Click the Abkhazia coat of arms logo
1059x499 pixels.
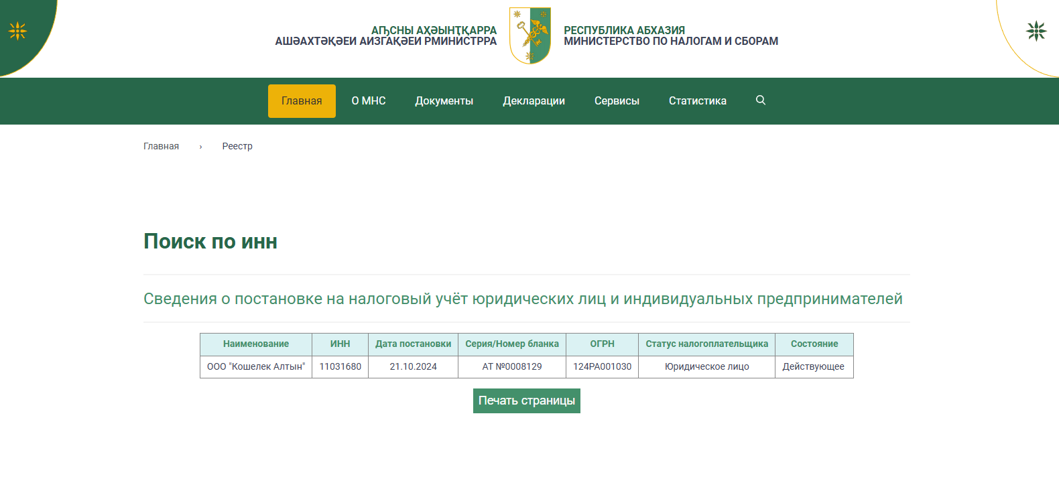click(530, 35)
